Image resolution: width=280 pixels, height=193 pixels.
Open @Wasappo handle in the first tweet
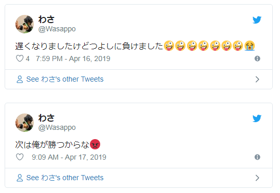point(57,29)
